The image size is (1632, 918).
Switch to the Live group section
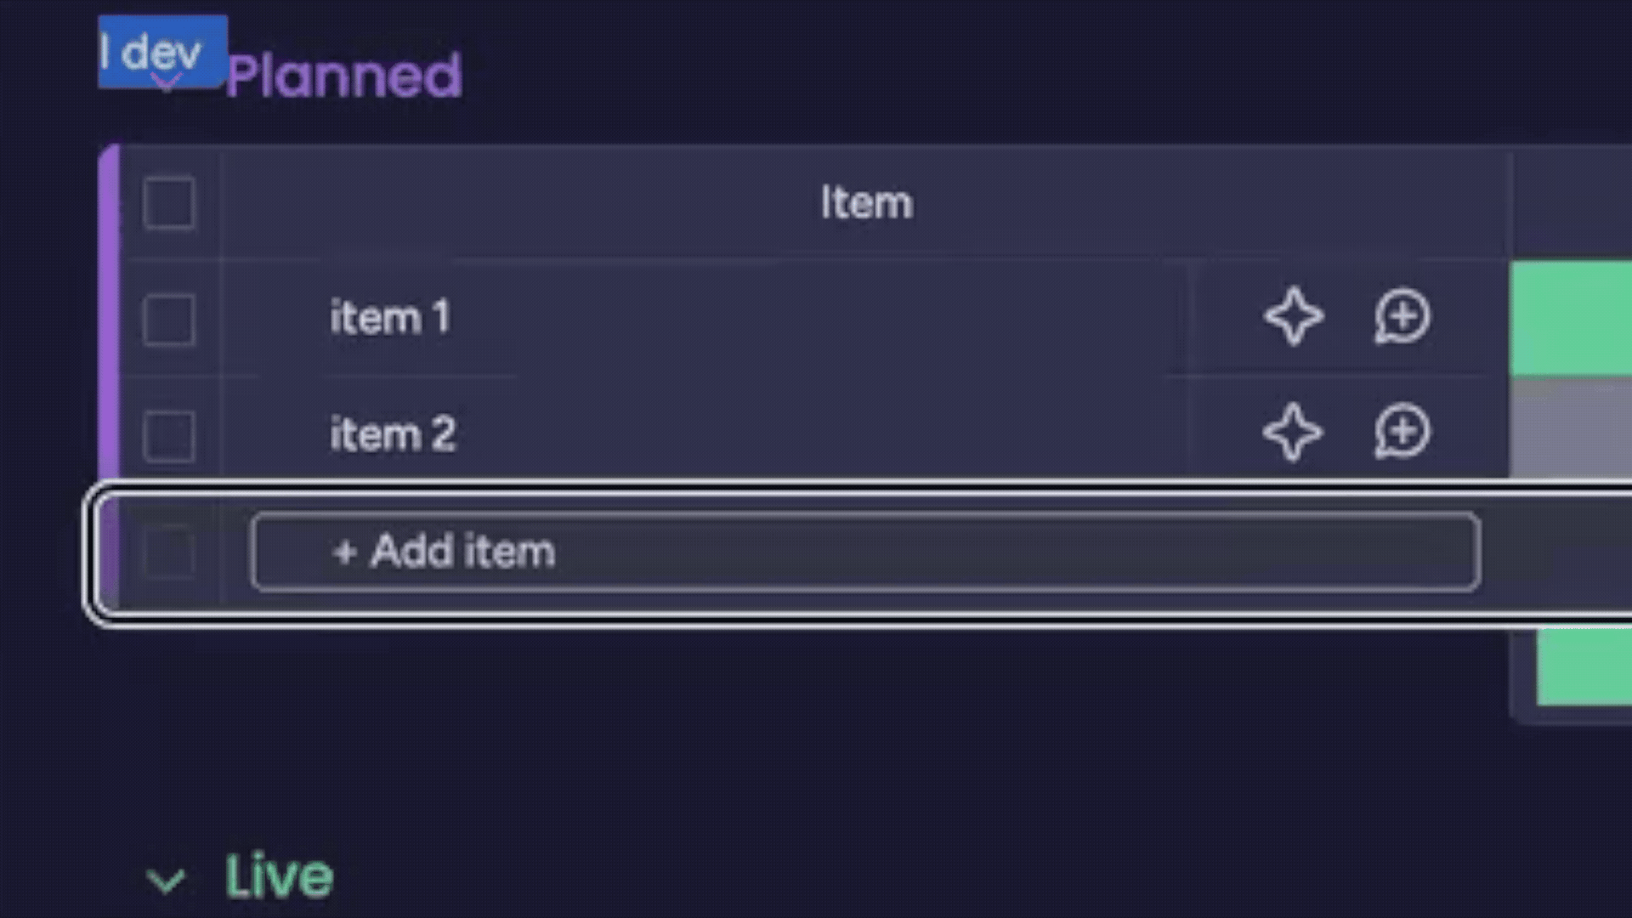pos(279,875)
